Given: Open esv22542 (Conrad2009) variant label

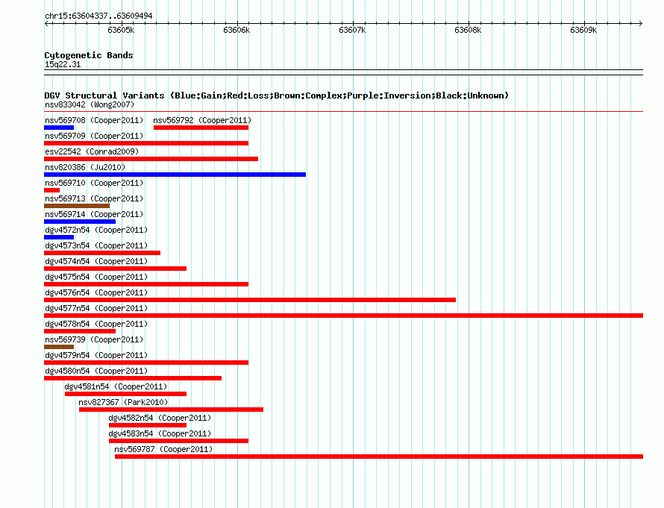Looking at the screenshot, I should [x=92, y=151].
